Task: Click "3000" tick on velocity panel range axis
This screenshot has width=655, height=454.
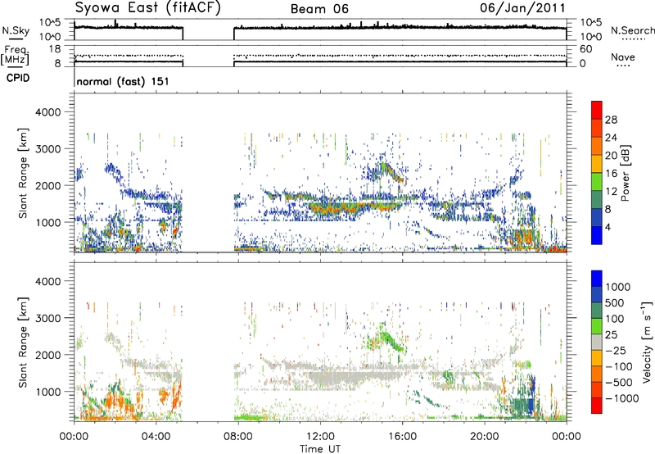Action: 47,318
